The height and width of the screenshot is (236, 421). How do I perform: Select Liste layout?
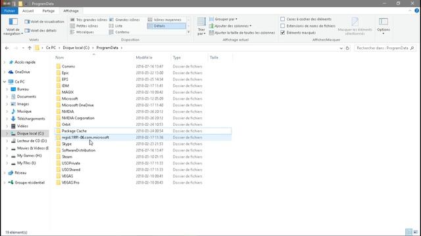point(116,26)
